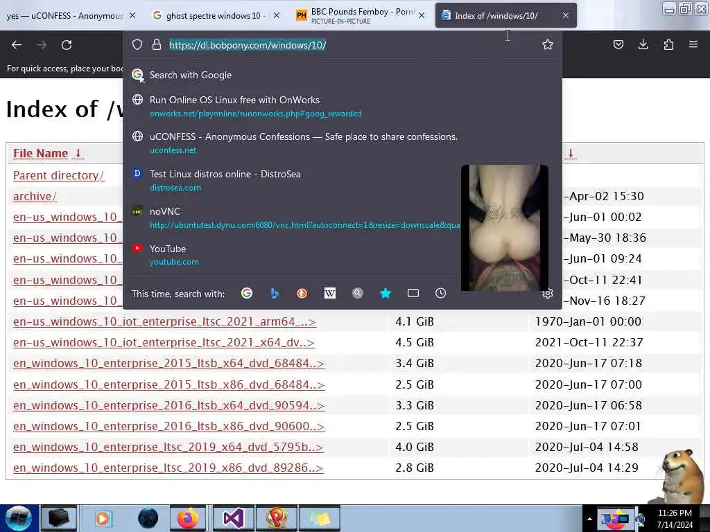Open Windows Start menu orb
The image size is (710, 532).
pos(19,518)
